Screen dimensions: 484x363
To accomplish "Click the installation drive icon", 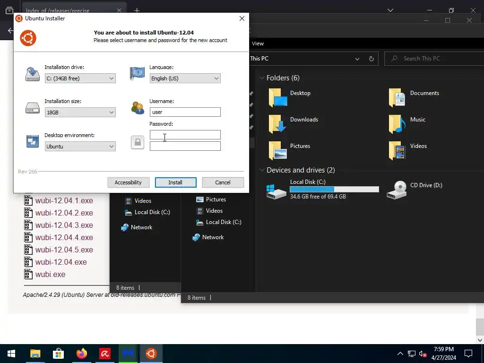I will click(x=33, y=74).
